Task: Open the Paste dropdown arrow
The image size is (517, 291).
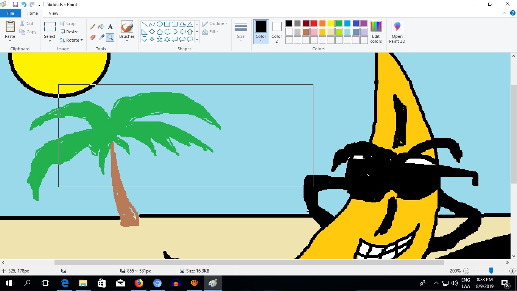Action: click(x=10, y=41)
